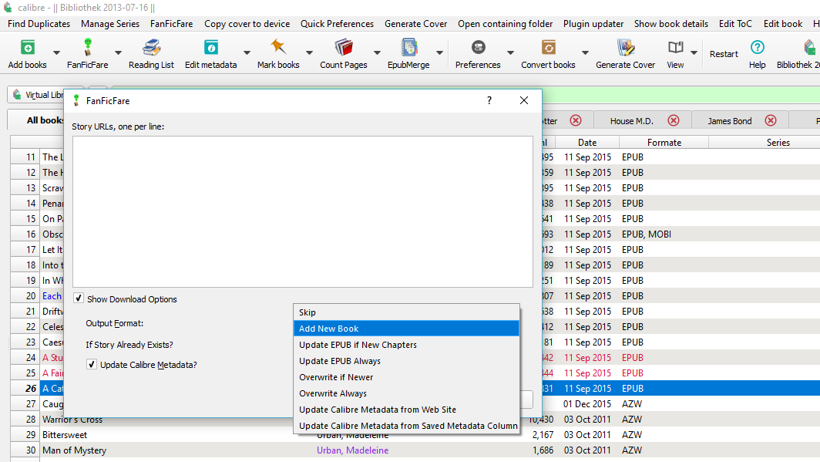
Task: Switch to the House M.D. tab
Action: tap(632, 121)
